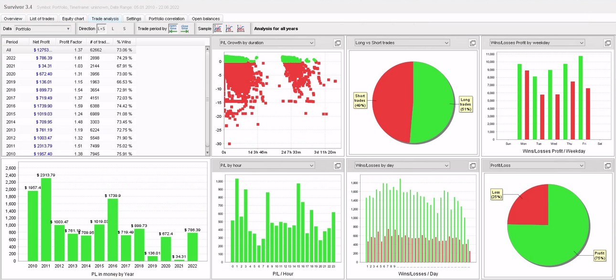Click net profit value $ 786.39 in table
The height and width of the screenshot is (280, 616).
coord(44,58)
